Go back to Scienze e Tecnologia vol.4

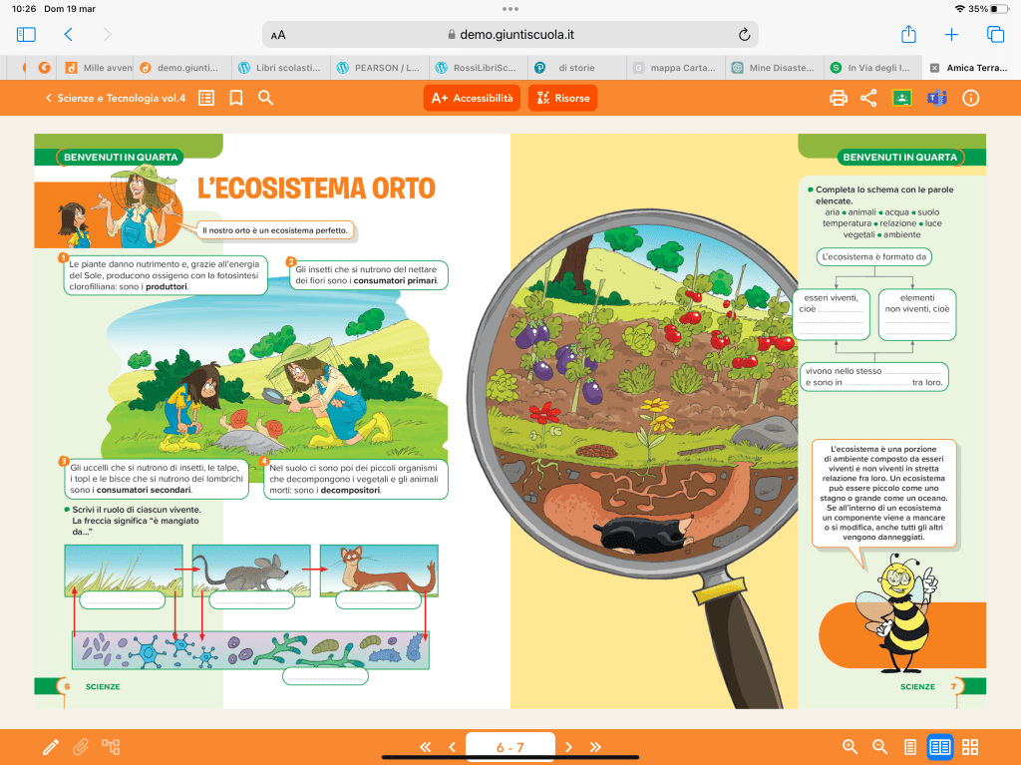click(115, 98)
